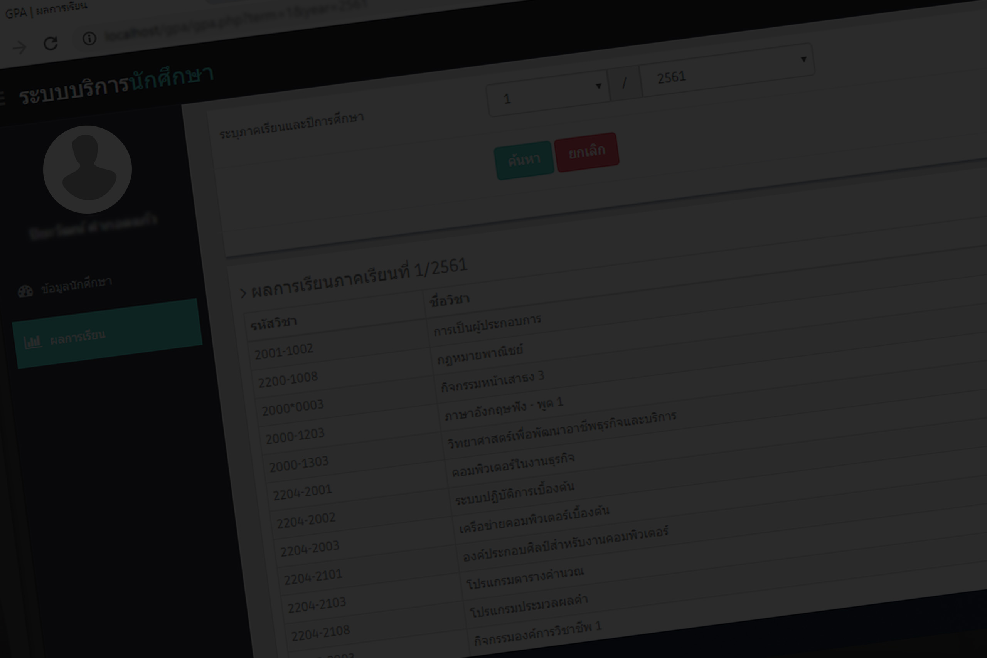
Task: Click course code 2000-1203
Action: (295, 436)
